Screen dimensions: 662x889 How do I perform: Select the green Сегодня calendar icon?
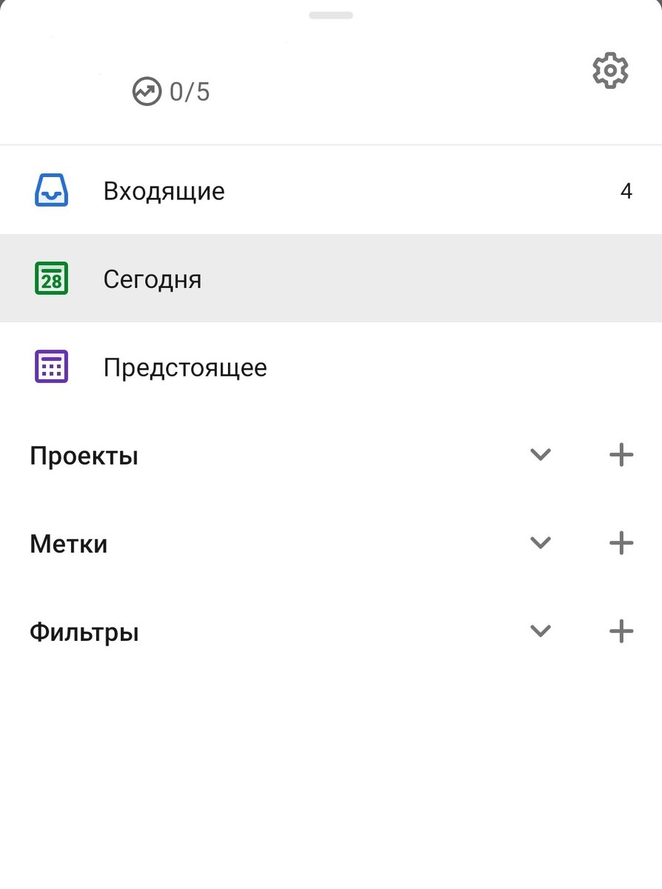tap(50, 279)
